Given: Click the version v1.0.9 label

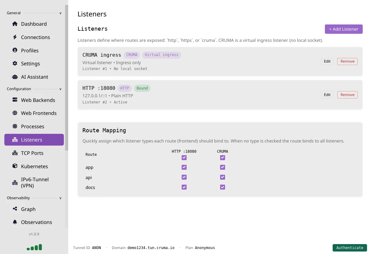Looking at the screenshot, I should 34,234.
